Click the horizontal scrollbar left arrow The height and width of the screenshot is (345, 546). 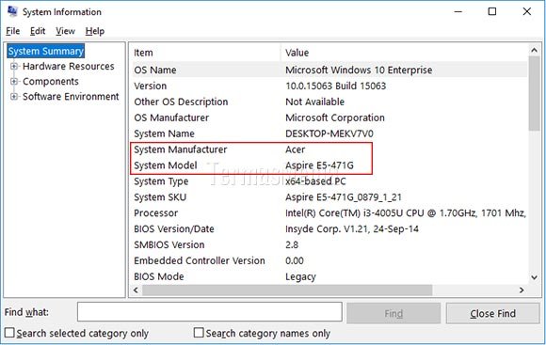(x=136, y=290)
